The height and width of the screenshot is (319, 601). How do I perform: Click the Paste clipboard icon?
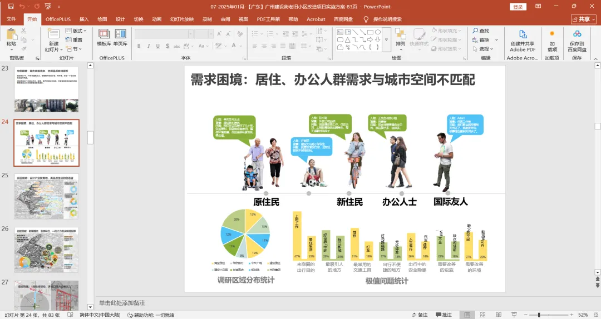pos(12,34)
